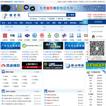Open the PET频道 link
106x106 pixels.
pyautogui.click(x=34, y=76)
